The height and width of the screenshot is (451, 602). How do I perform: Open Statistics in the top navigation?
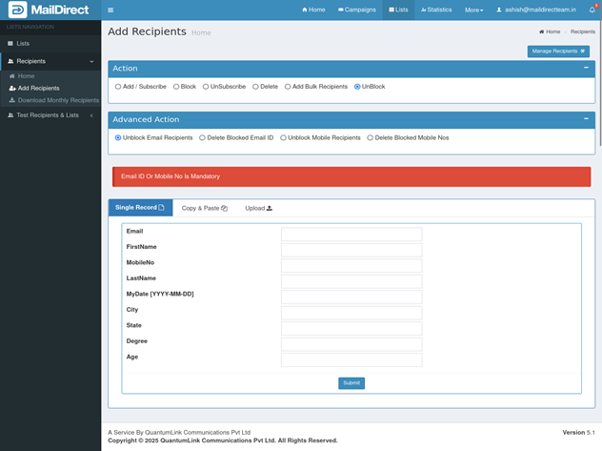click(435, 10)
